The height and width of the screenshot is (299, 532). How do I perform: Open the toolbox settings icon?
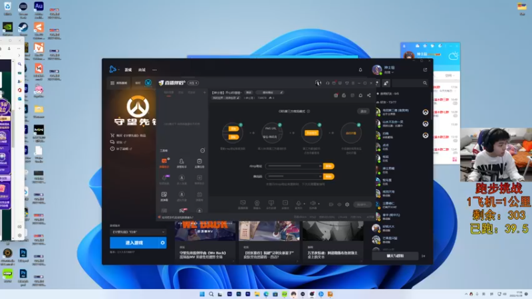[x=203, y=151]
